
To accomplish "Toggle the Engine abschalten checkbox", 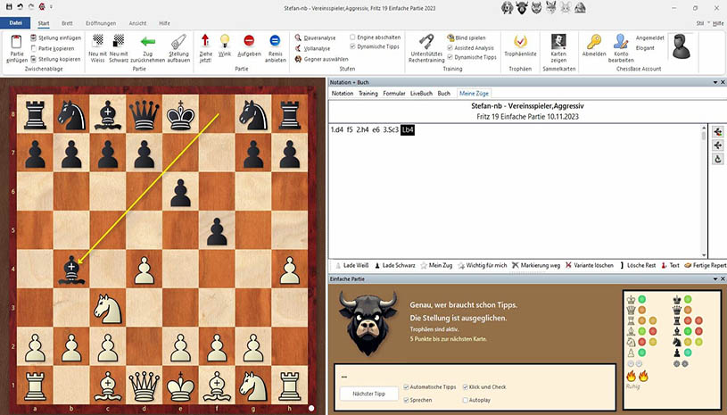I will [x=353, y=37].
